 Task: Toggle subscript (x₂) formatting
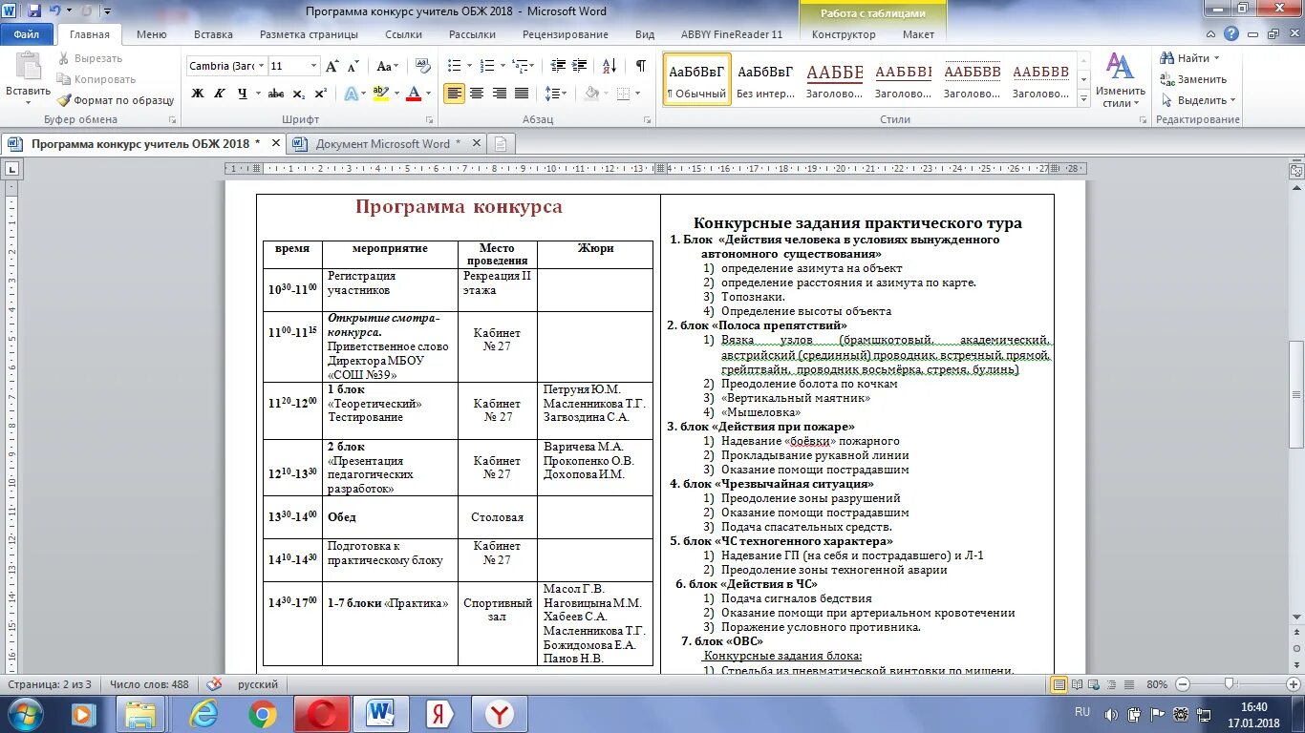coord(299,94)
